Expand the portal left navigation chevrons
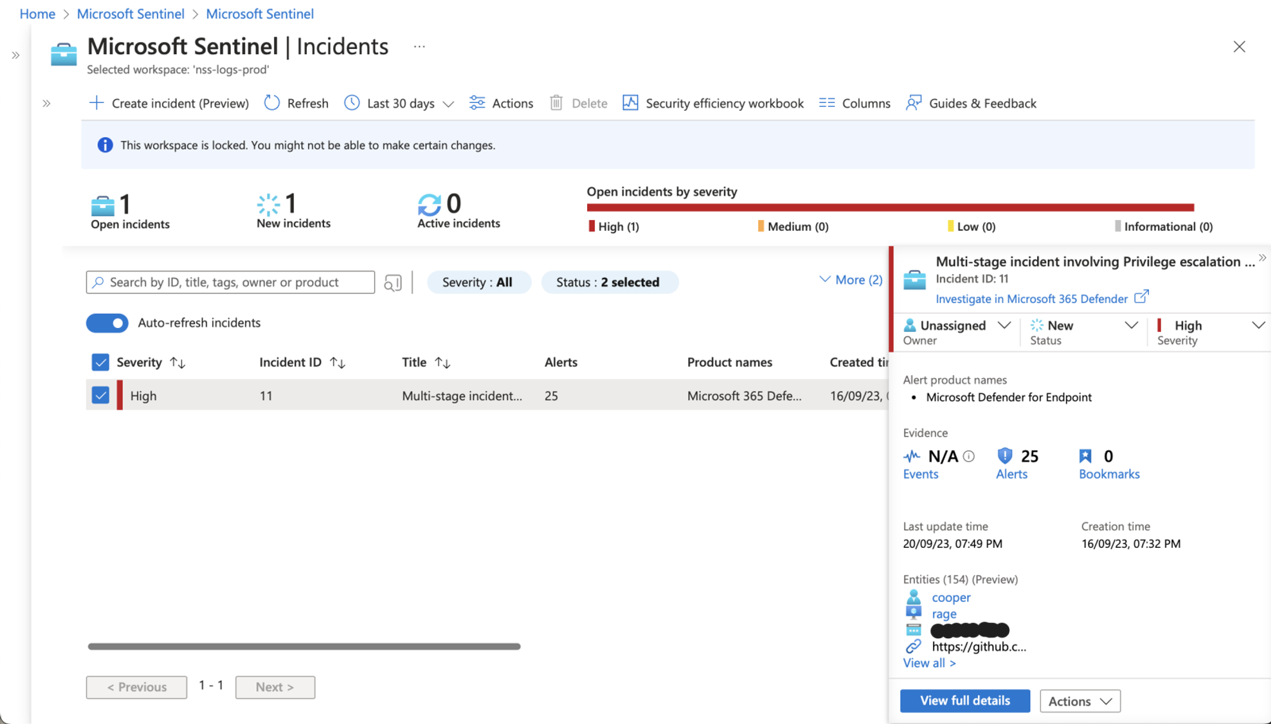The height and width of the screenshot is (724, 1271). 15,55
